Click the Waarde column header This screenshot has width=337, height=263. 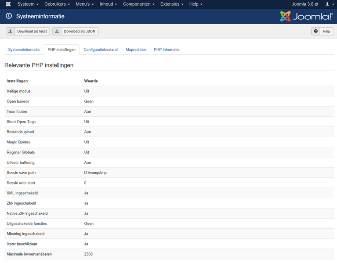coord(91,81)
